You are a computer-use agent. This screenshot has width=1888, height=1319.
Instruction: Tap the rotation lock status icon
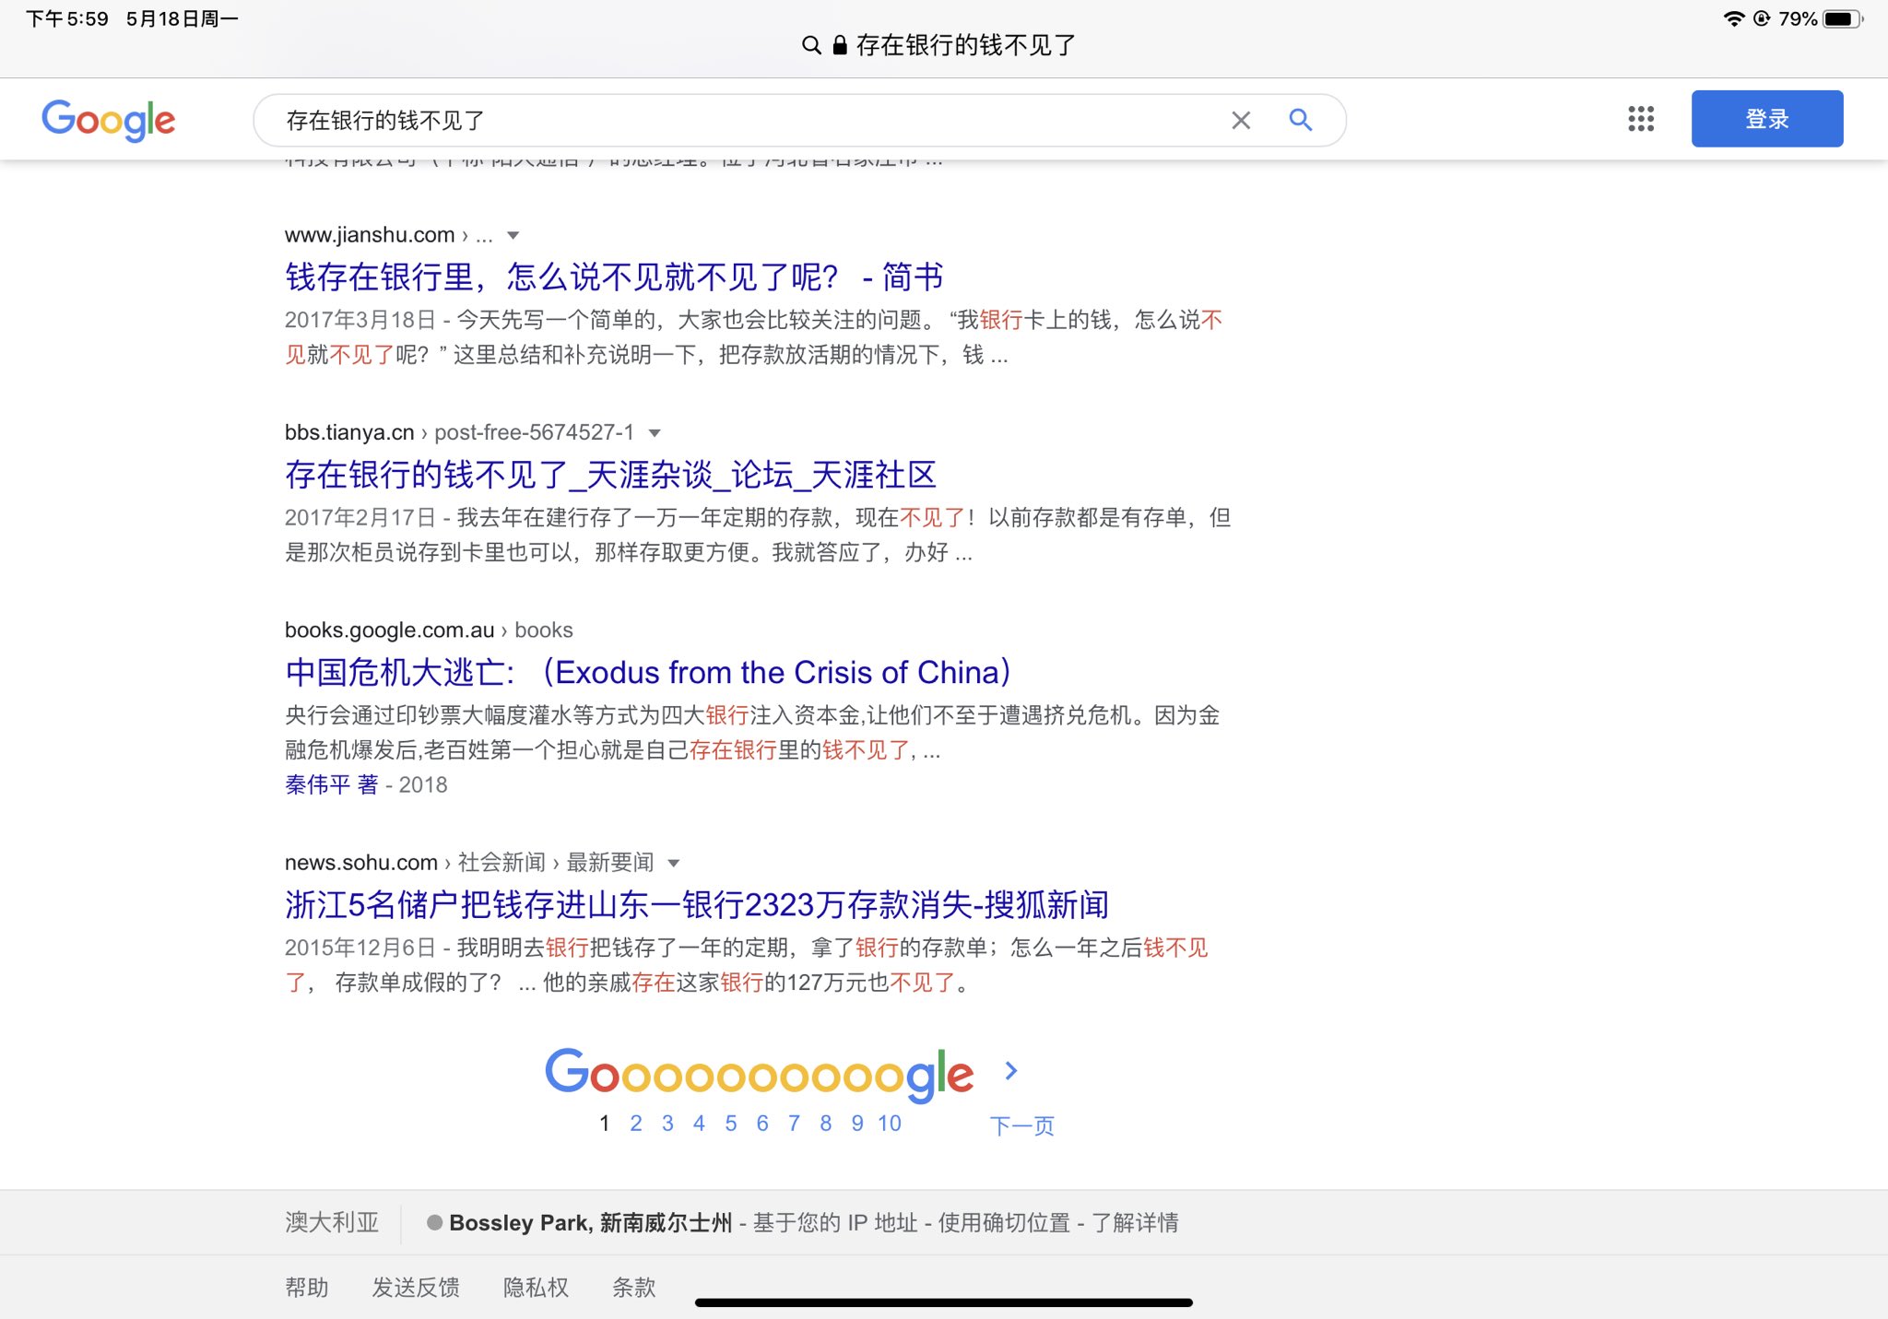(1762, 18)
